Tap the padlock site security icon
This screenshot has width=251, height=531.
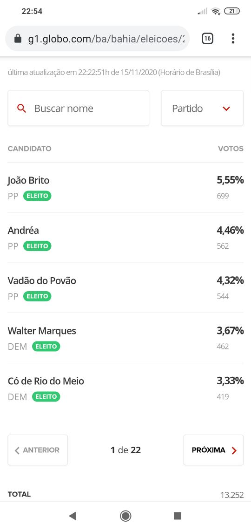(18, 39)
